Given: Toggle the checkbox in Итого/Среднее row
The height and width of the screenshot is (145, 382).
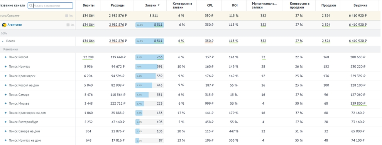Looking at the screenshot, I should 67,16.
